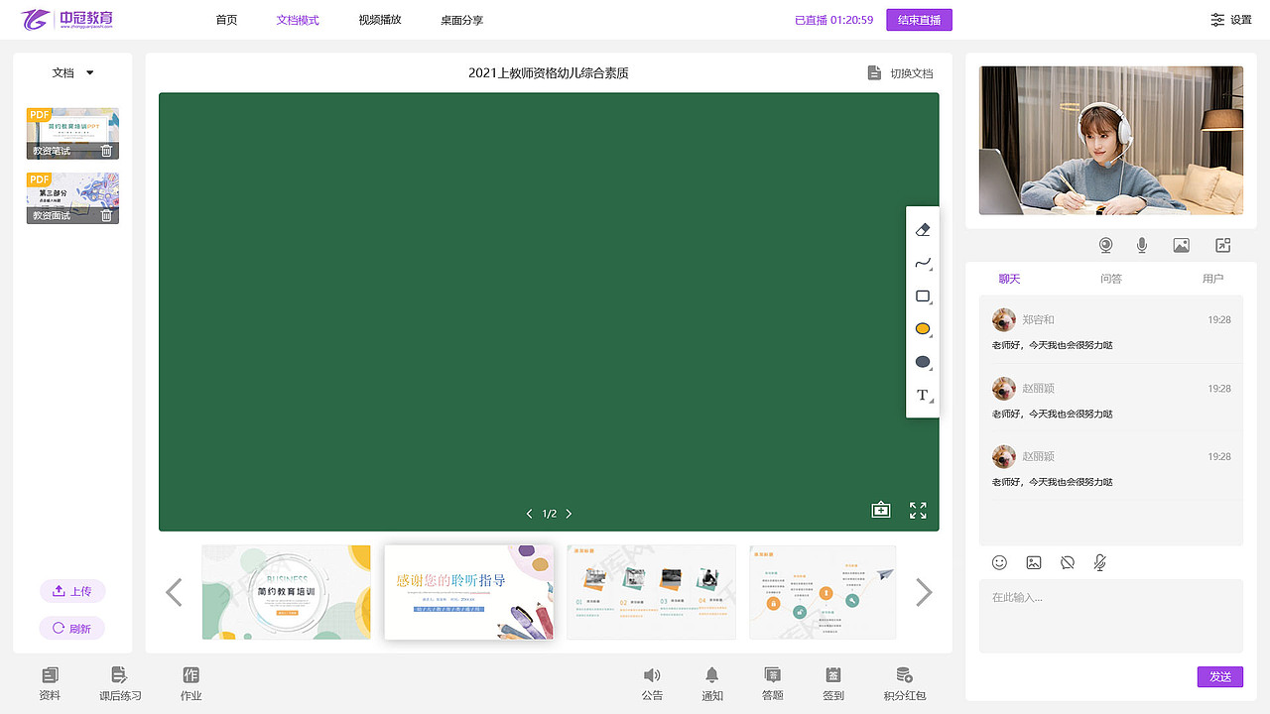Open the screenshot capture icon on the whiteboard
The width and height of the screenshot is (1270, 714).
880,509
